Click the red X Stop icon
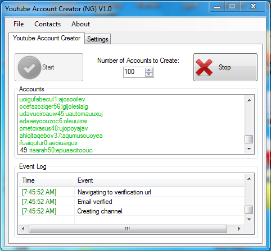Screen dimensions: 271x251 [204, 67]
